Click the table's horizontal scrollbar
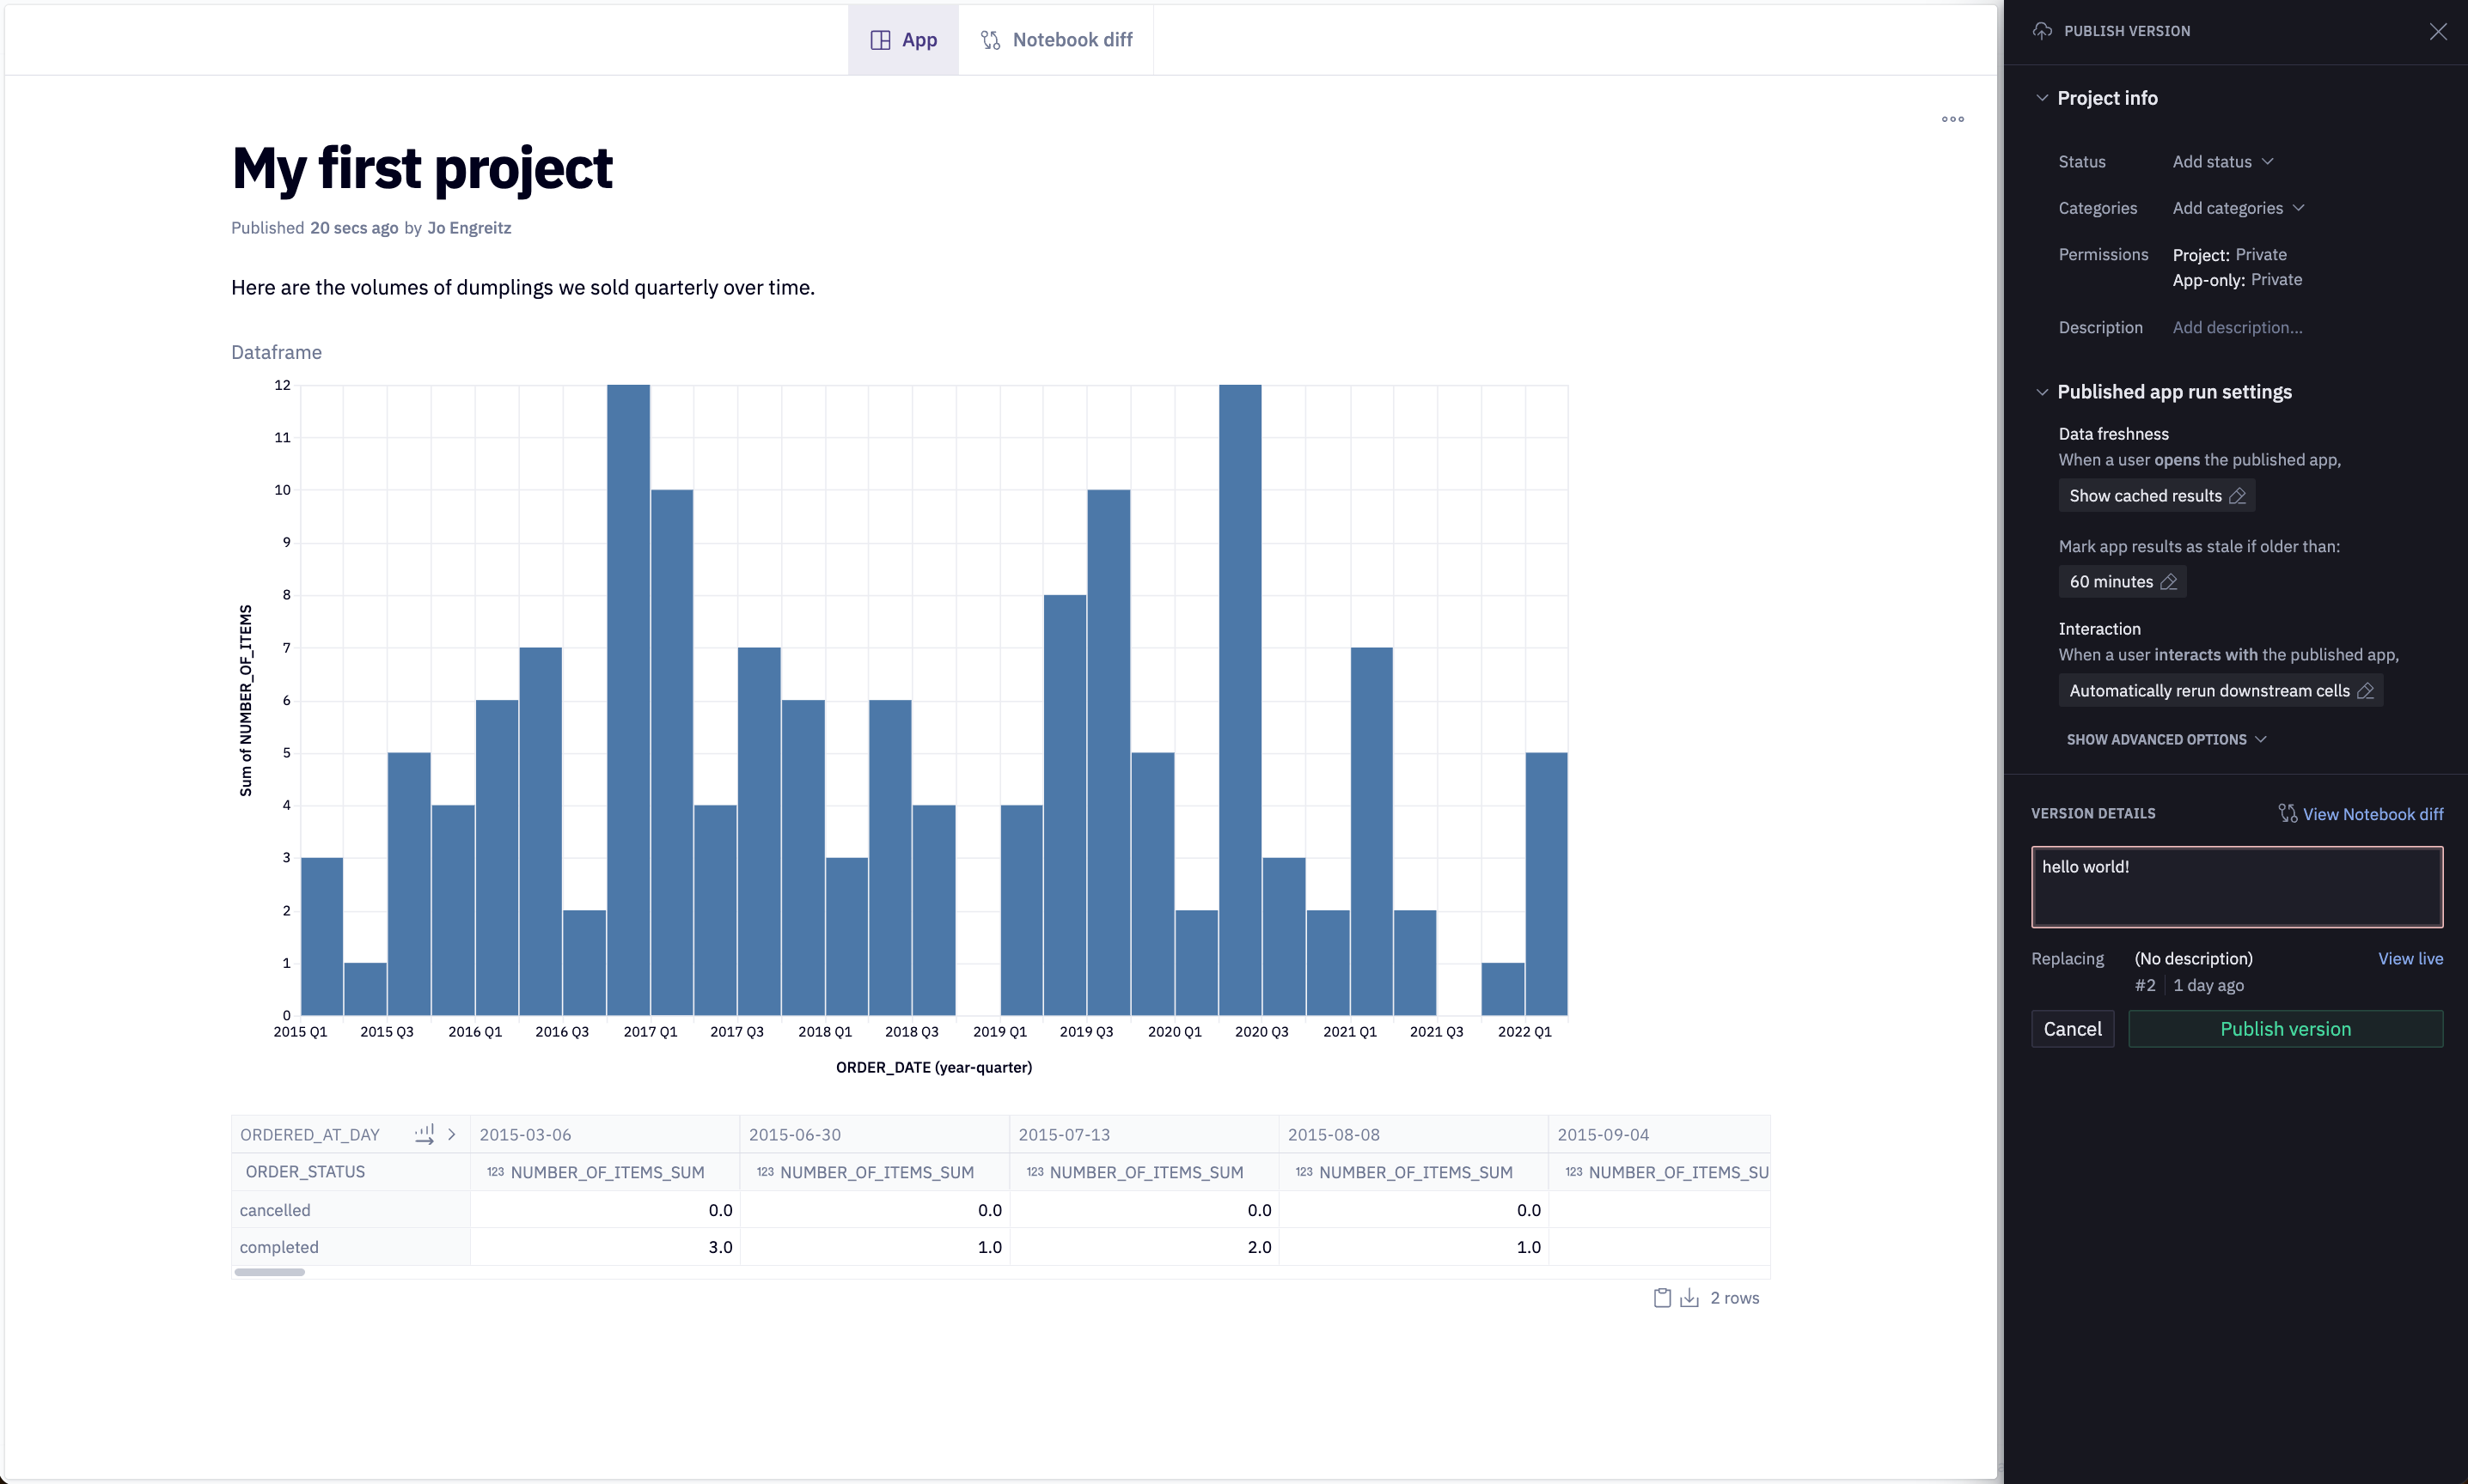The width and height of the screenshot is (2468, 1484). point(269,1272)
